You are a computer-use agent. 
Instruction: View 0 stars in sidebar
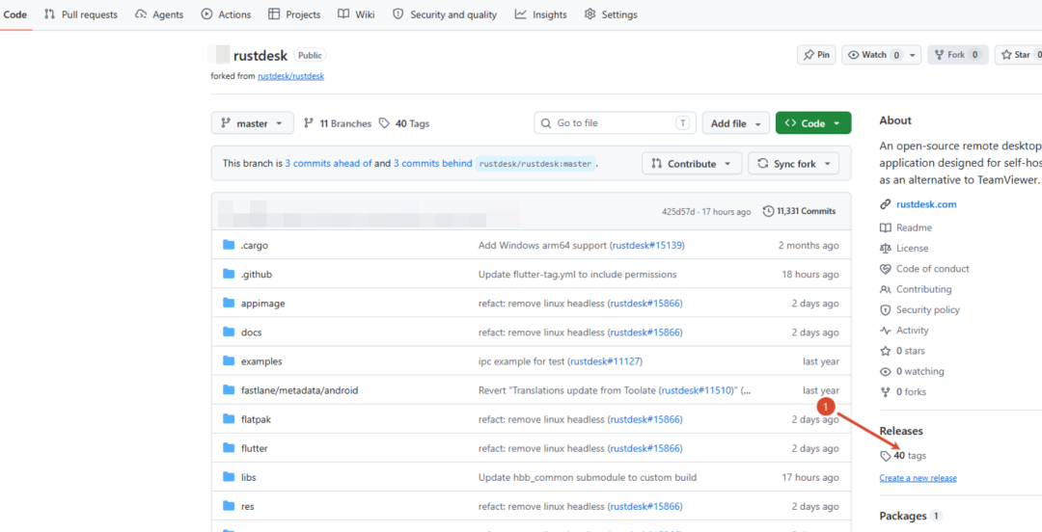click(910, 351)
